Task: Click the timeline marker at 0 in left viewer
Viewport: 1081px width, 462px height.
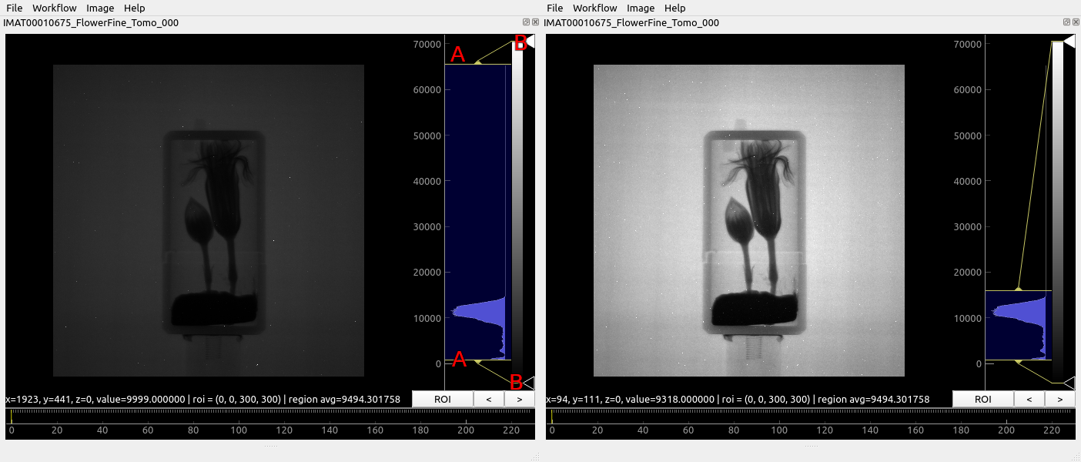Action: (12, 417)
